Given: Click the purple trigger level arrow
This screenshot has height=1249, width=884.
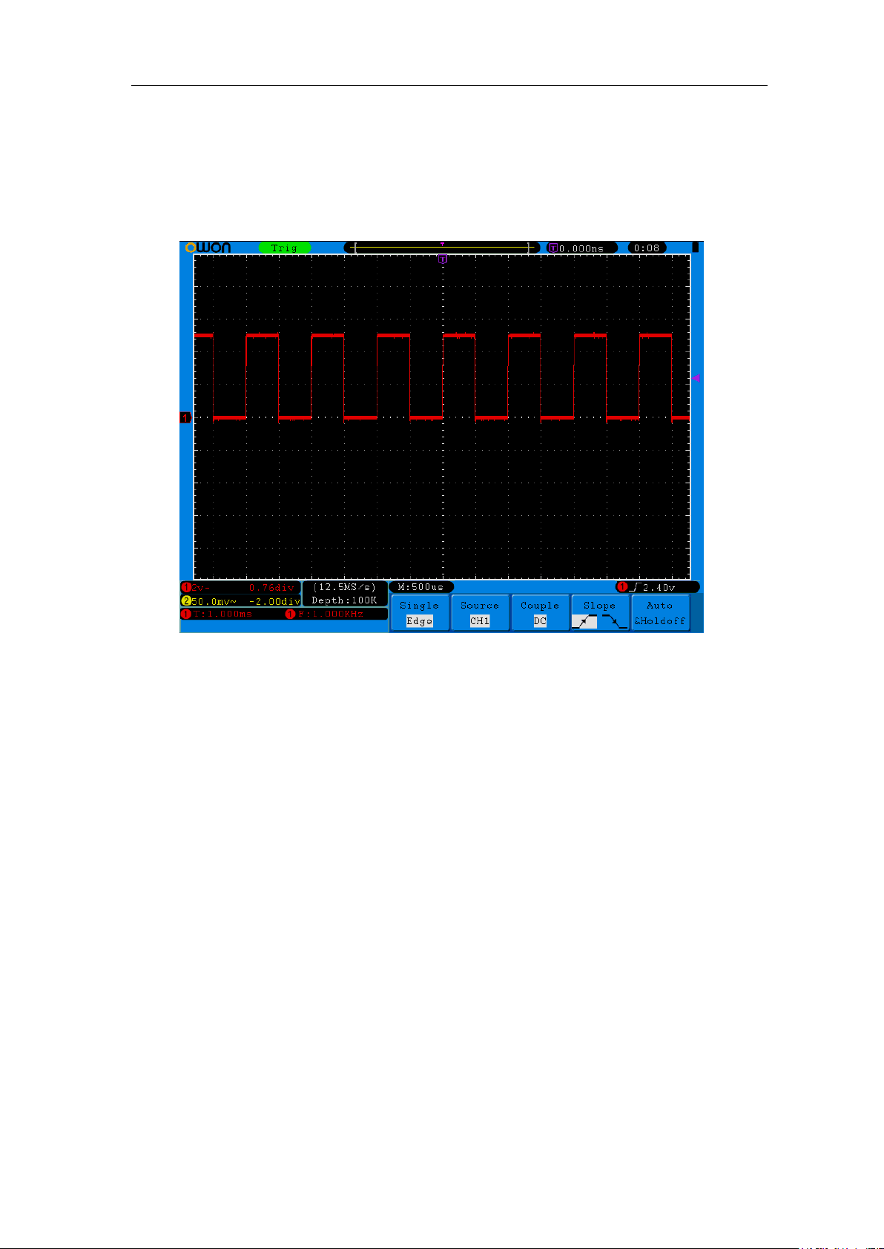Looking at the screenshot, I should tap(696, 378).
